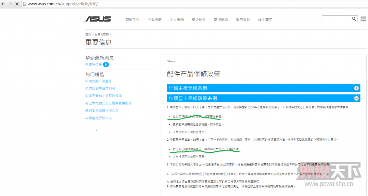
Task: Click the Share button
Action: [171, 61]
